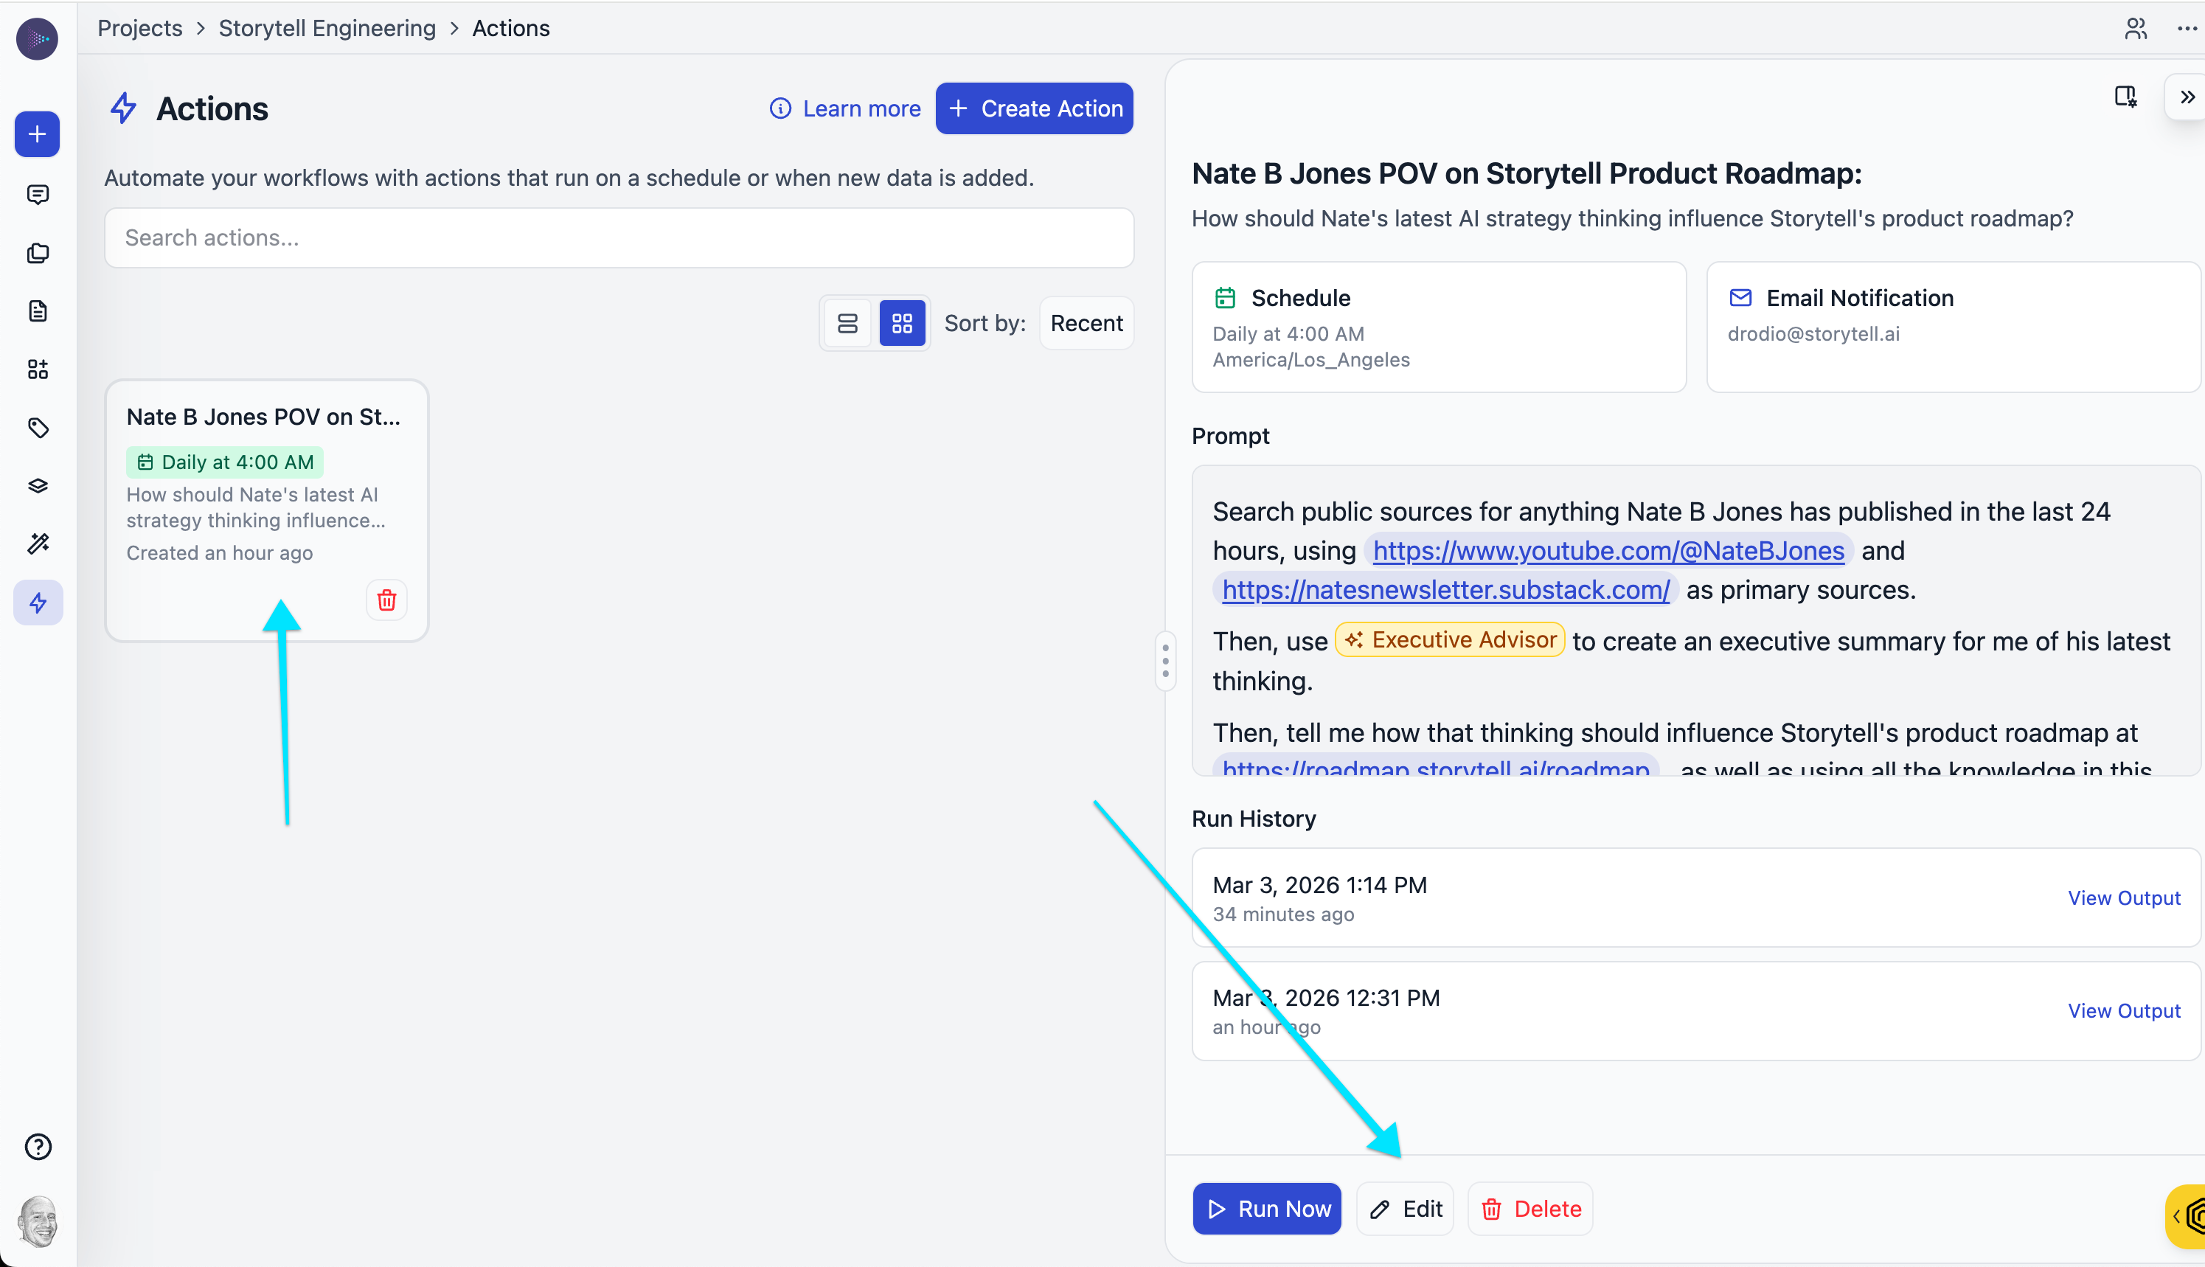Screen dimensions: 2205x1267
Task: Go to Projects breadcrumb
Action: pyautogui.click(x=139, y=29)
